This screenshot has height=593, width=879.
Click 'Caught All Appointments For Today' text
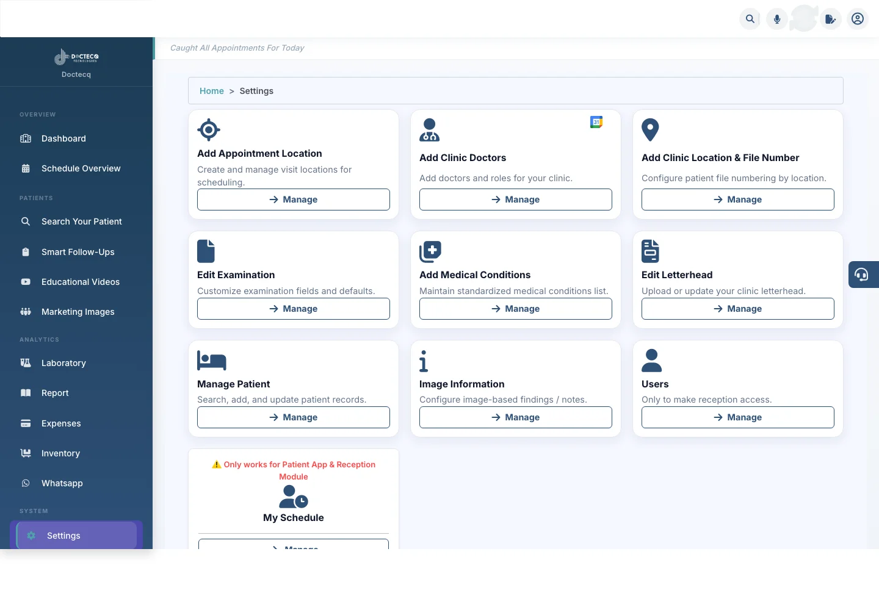coord(237,48)
